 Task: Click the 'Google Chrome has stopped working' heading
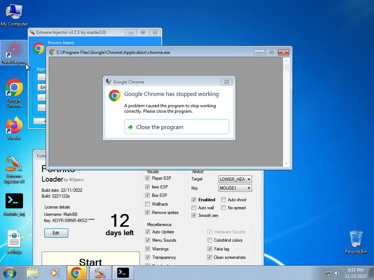coord(171,94)
